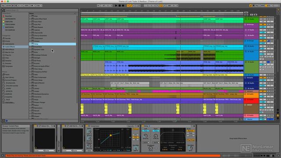Toggle Delay left channel Sync button
Image resolution: width=281 pixels, height=158 pixels.
pyautogui.click(x=145, y=131)
